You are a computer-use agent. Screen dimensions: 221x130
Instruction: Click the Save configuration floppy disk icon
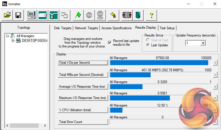tap(18, 15)
